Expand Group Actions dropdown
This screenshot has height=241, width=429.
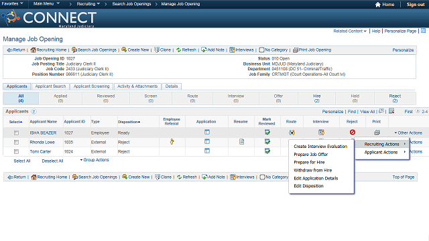(95, 160)
